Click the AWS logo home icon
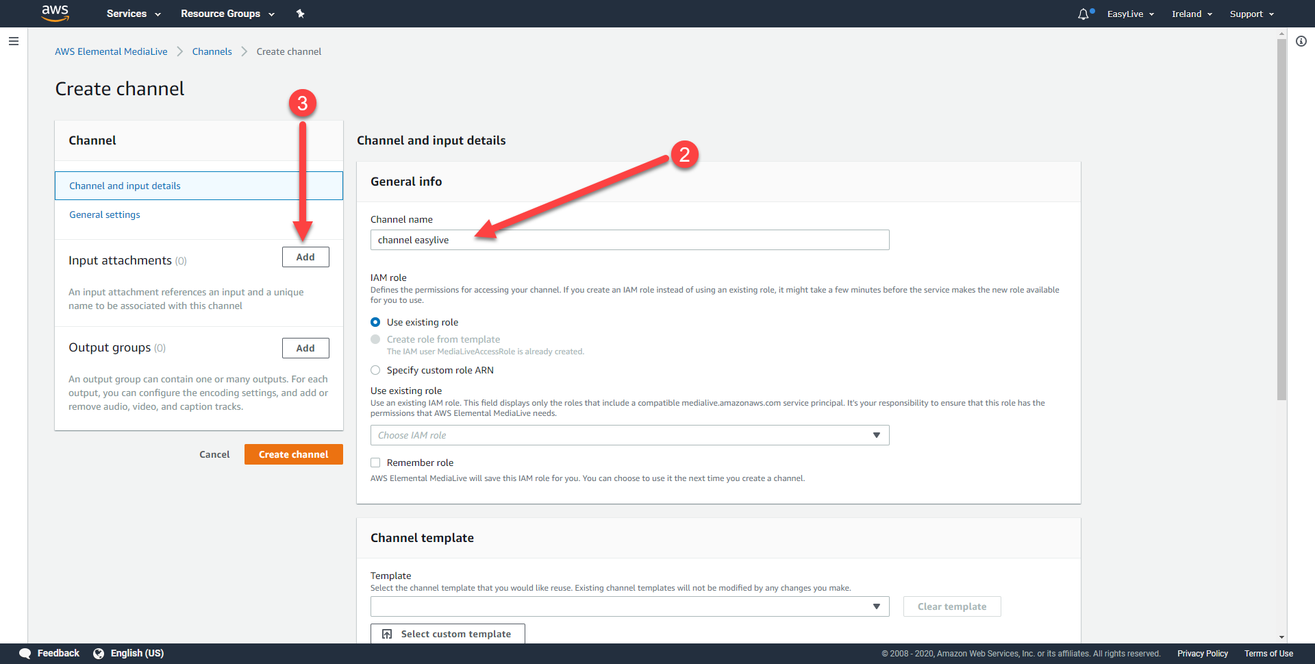Image resolution: width=1315 pixels, height=664 pixels. (55, 13)
